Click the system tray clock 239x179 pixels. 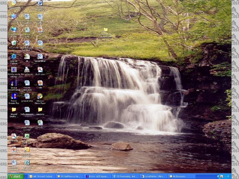tap(227, 176)
